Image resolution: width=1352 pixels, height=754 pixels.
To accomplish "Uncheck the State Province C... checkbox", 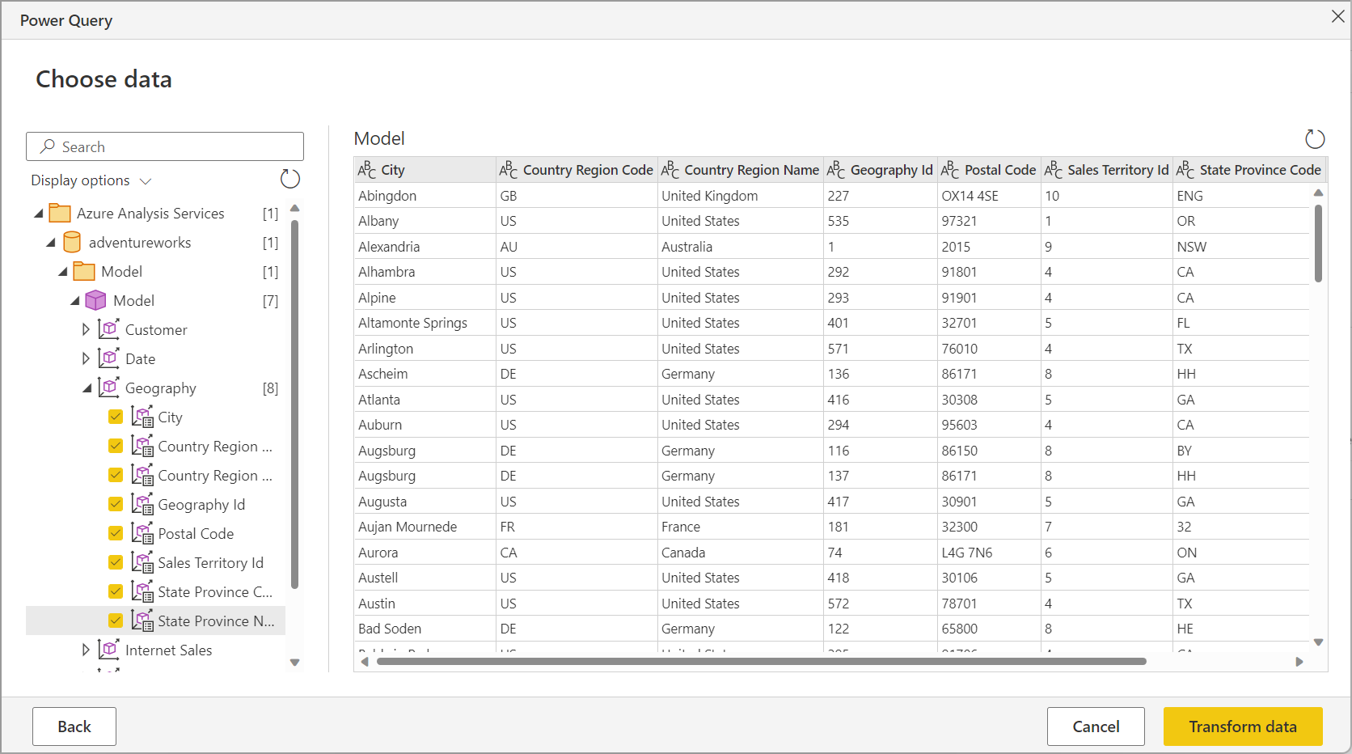I will point(116,591).
